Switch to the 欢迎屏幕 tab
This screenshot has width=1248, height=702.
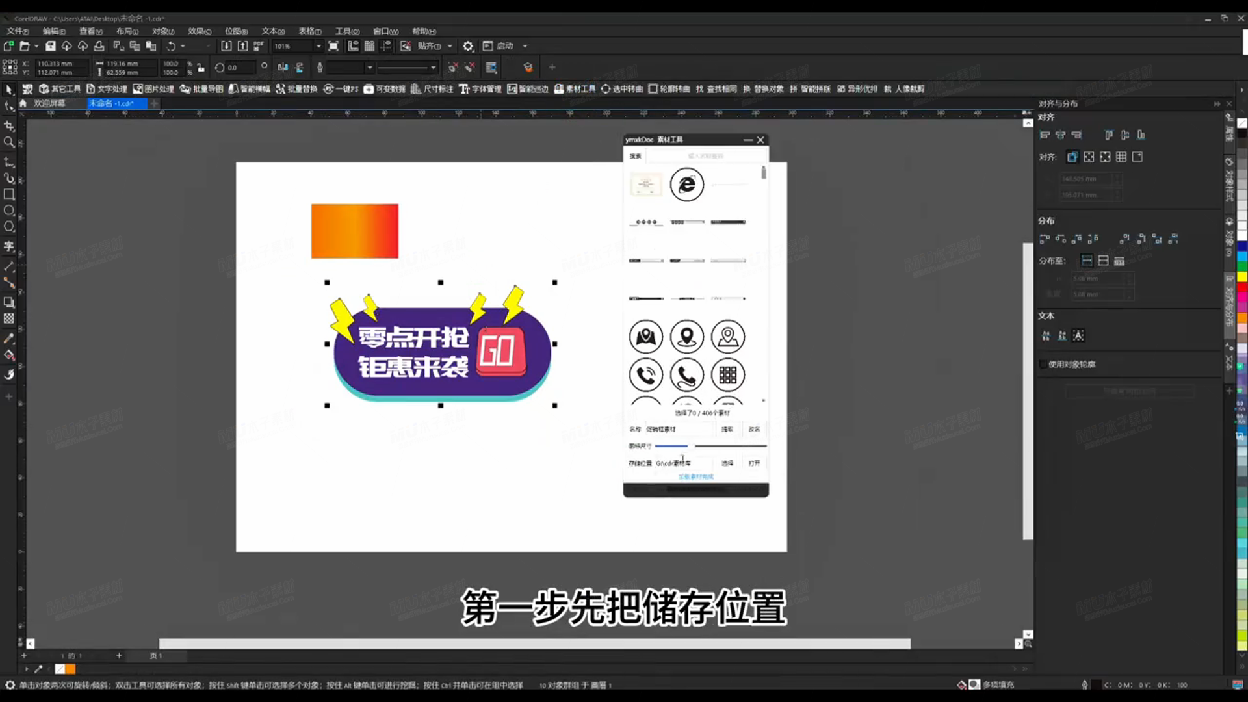[49, 103]
